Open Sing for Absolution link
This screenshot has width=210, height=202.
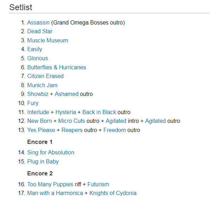51,153
